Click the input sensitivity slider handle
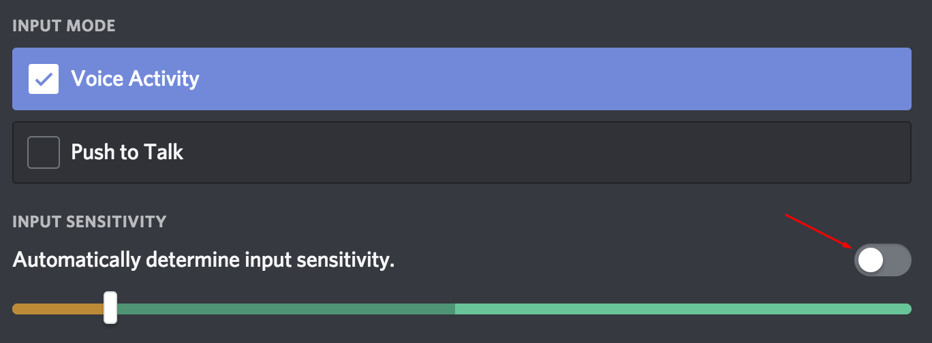Image resolution: width=932 pixels, height=343 pixels. (x=110, y=308)
